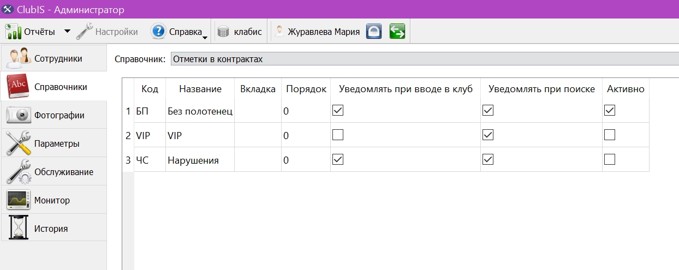This screenshot has width=679, height=270.
Task: Click the crossed tools Параметры icon
Action: tap(18, 143)
